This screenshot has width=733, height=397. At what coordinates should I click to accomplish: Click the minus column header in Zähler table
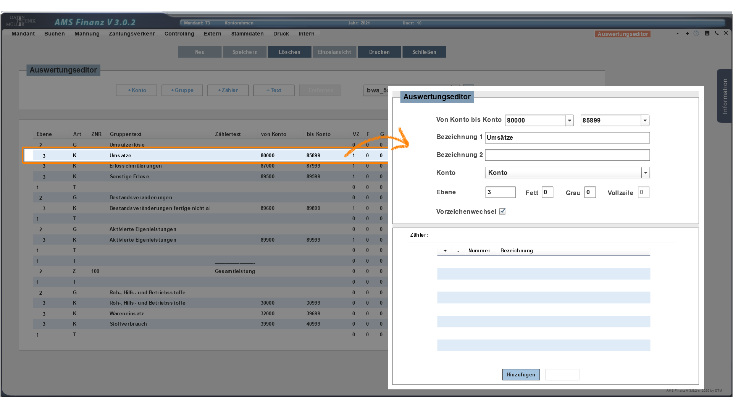458,251
